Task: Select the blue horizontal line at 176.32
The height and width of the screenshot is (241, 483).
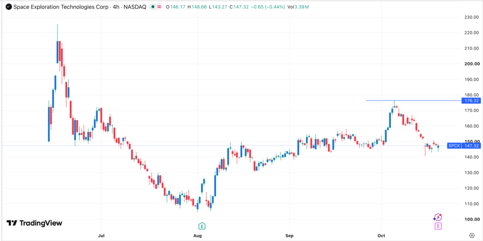Action: coord(413,101)
